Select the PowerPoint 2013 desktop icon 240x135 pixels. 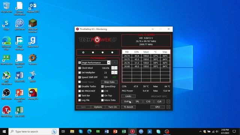click(x=19, y=96)
